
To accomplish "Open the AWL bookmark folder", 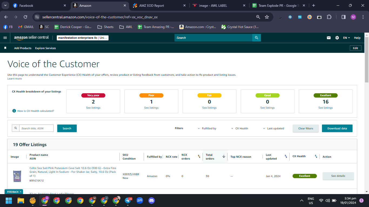I will coord(126,27).
